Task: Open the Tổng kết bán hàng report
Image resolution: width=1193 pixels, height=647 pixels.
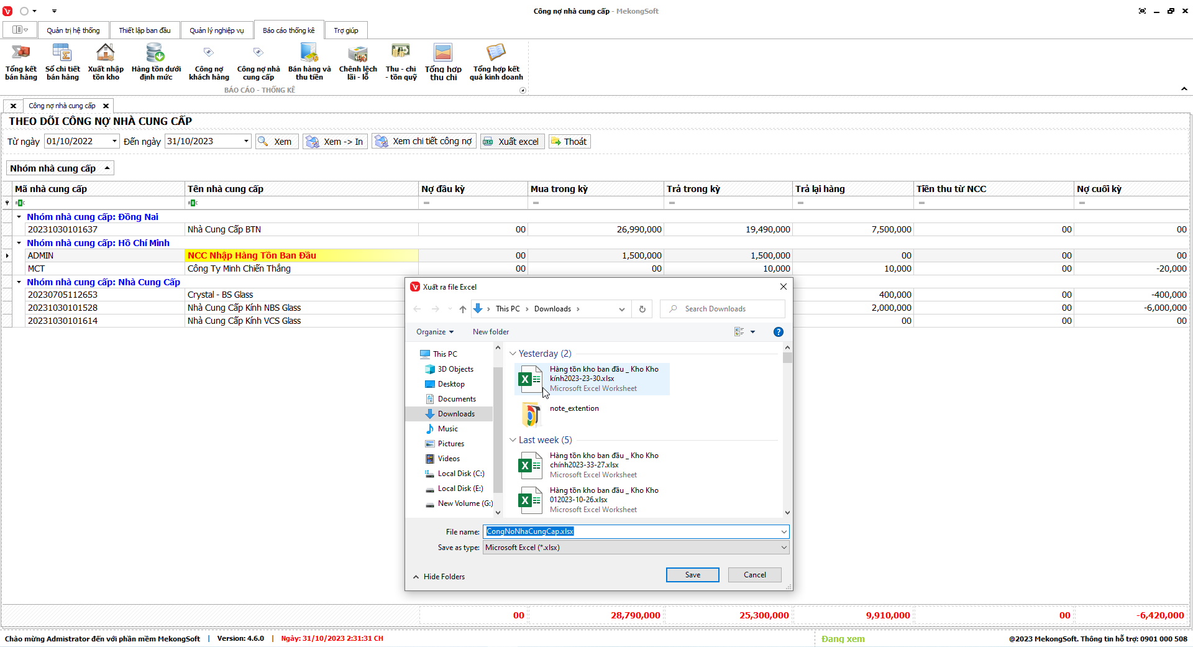Action: pyautogui.click(x=21, y=62)
